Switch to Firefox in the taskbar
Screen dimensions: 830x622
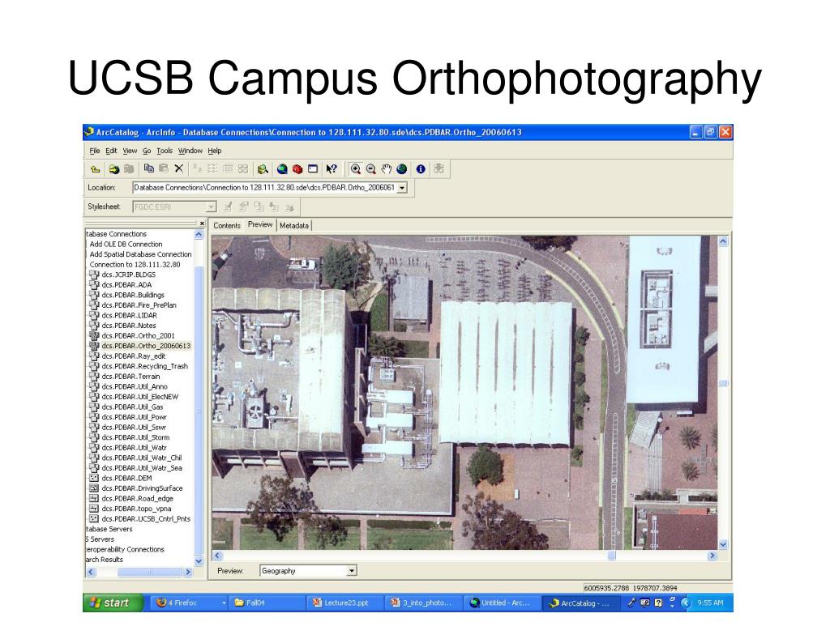pyautogui.click(x=190, y=603)
